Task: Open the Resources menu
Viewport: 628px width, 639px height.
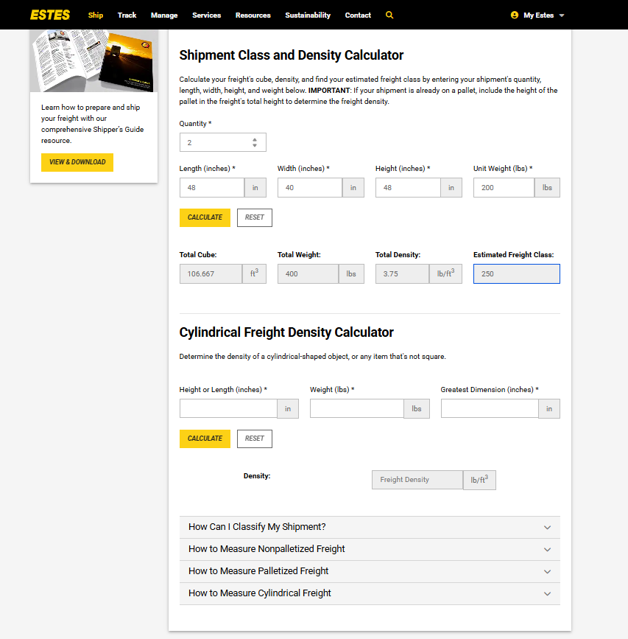Action: point(253,15)
